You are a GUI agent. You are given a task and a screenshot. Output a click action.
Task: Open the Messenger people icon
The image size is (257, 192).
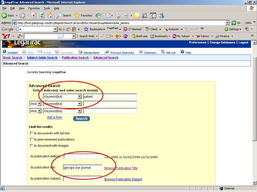pyautogui.click(x=161, y=15)
